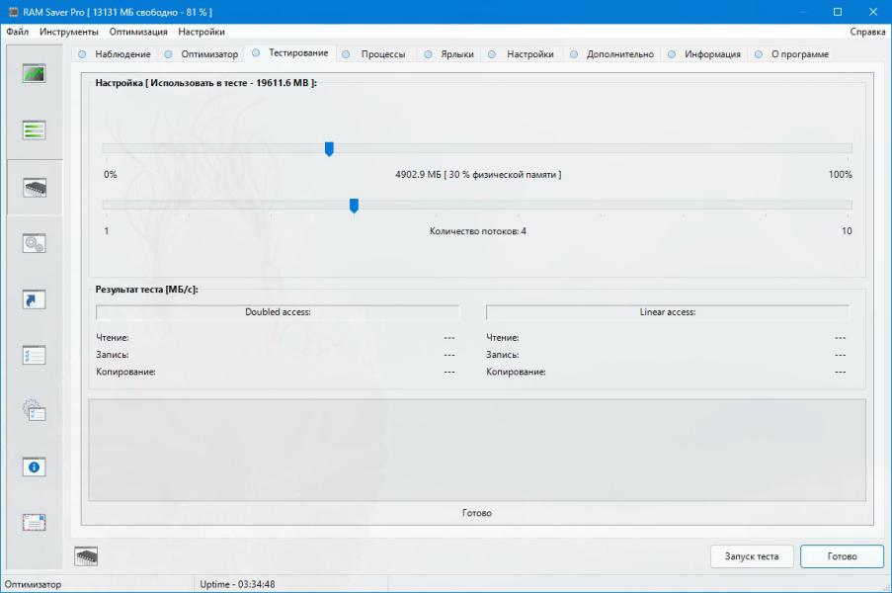
Task: Open the Справка menu
Action: point(867,32)
